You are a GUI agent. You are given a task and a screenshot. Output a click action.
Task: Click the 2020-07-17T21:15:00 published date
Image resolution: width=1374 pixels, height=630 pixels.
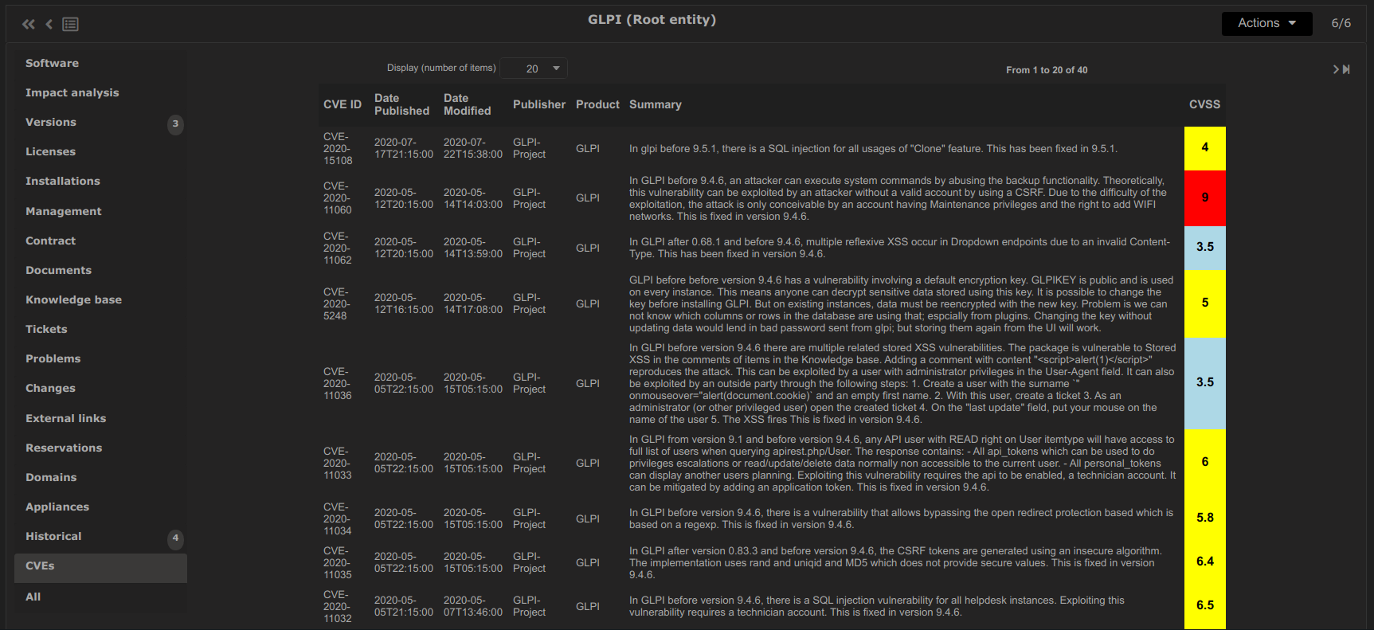pyautogui.click(x=404, y=148)
